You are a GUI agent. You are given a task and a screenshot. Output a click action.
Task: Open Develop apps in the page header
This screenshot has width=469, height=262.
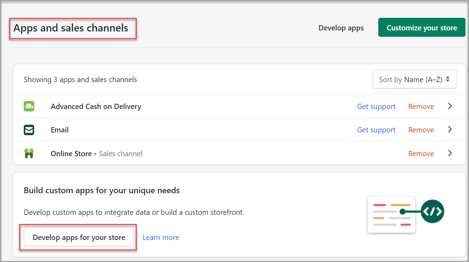point(341,28)
